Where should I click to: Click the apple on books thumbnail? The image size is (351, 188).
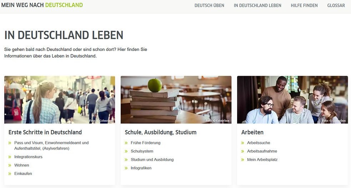(x=176, y=100)
